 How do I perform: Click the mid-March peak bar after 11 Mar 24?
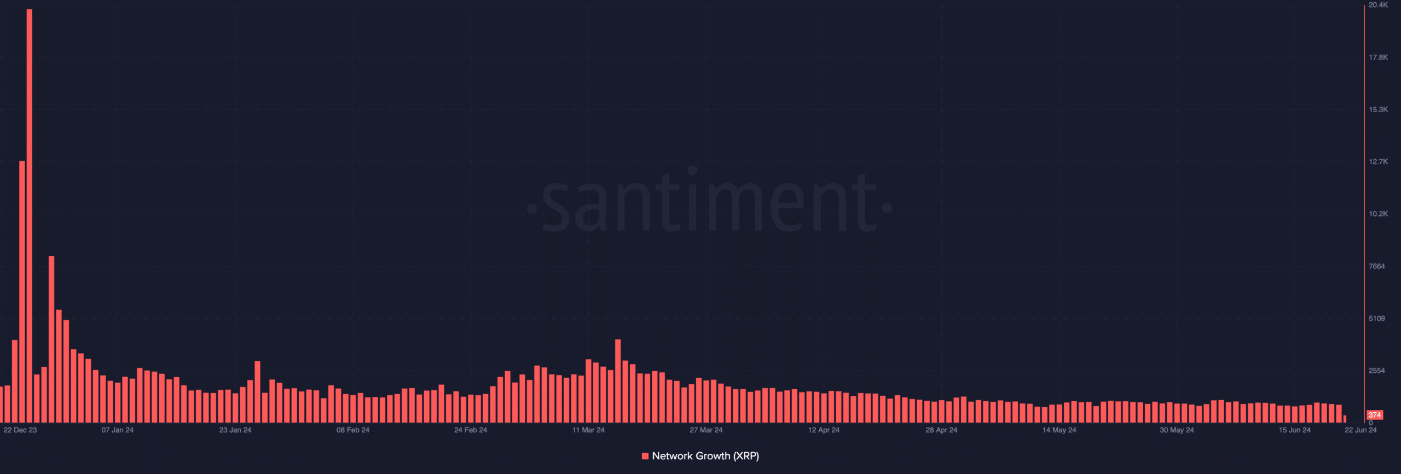tap(618, 381)
